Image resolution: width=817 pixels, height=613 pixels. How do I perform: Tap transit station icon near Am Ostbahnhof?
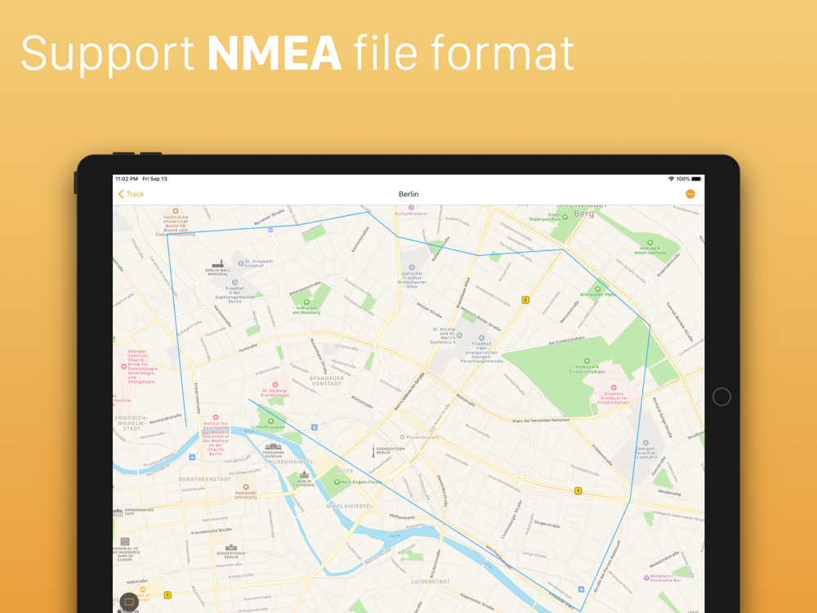tap(581, 589)
